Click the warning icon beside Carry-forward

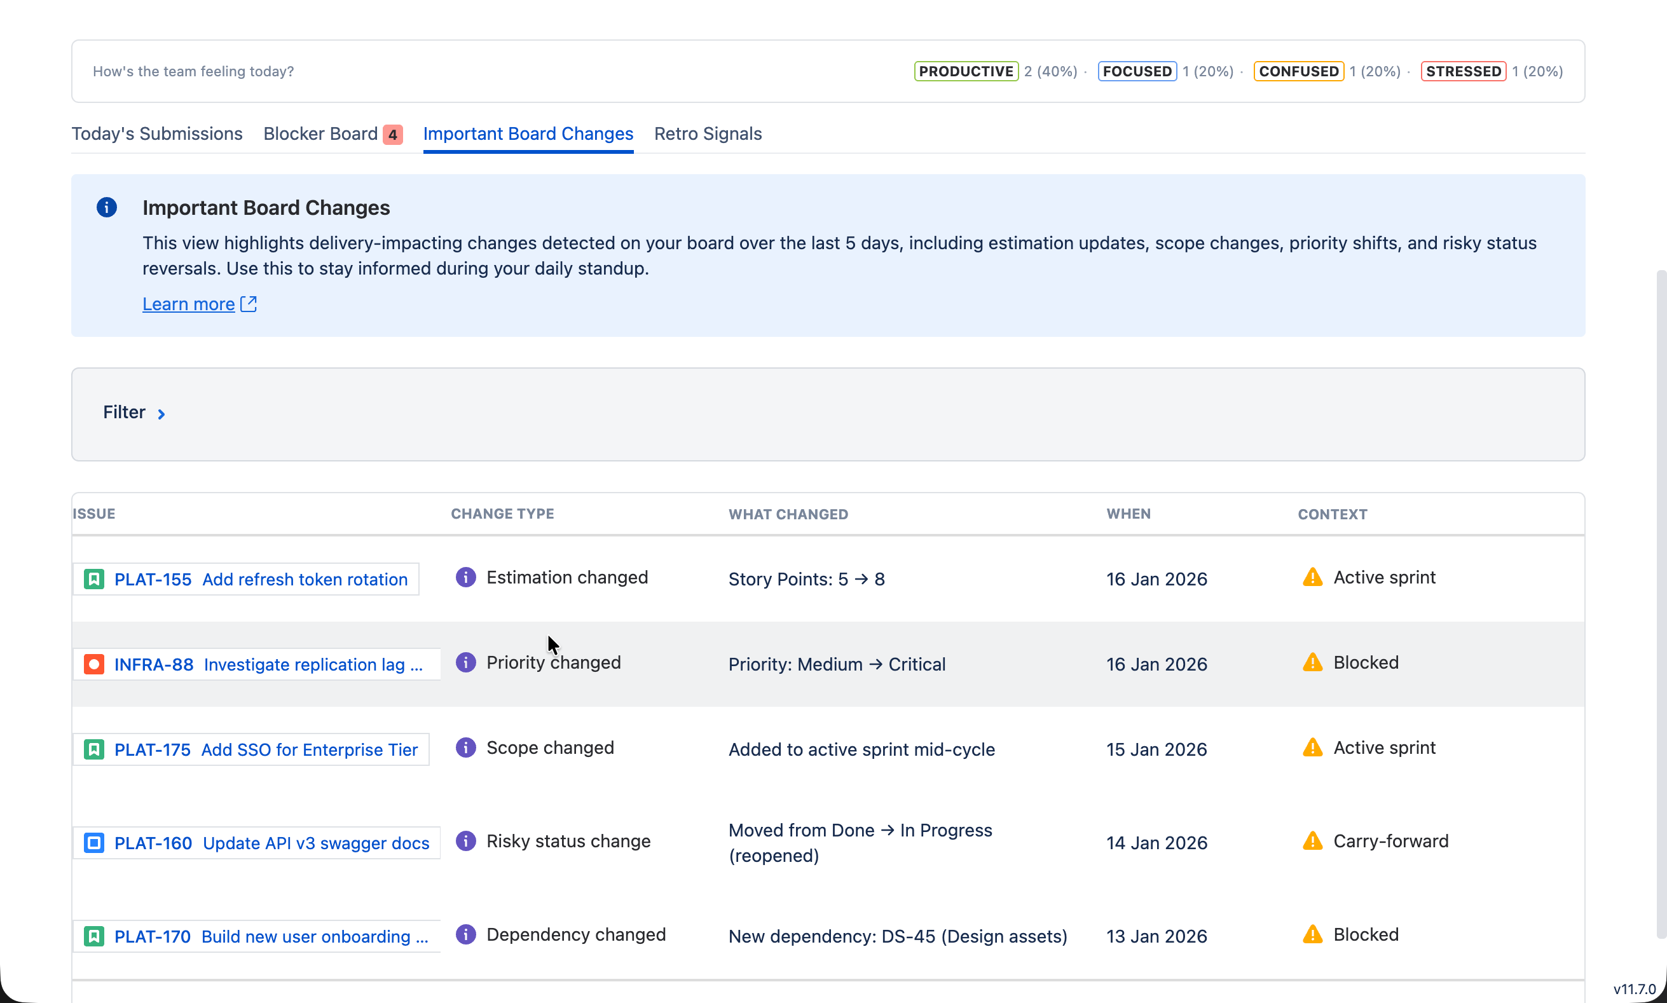pos(1312,841)
